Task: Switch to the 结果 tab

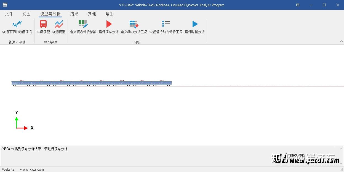Action: click(x=74, y=14)
